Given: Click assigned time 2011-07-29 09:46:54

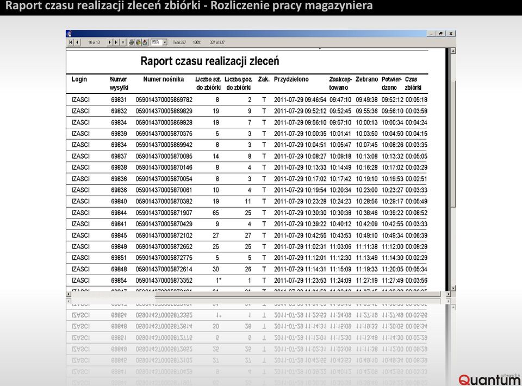Looking at the screenshot, I should click(x=300, y=100).
